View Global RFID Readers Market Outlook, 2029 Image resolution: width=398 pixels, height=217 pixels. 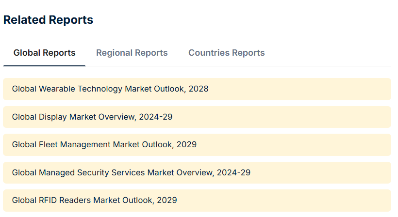pyautogui.click(x=95, y=200)
